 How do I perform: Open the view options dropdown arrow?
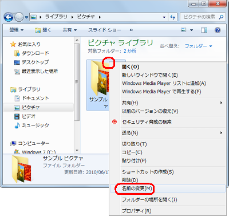click(191, 30)
